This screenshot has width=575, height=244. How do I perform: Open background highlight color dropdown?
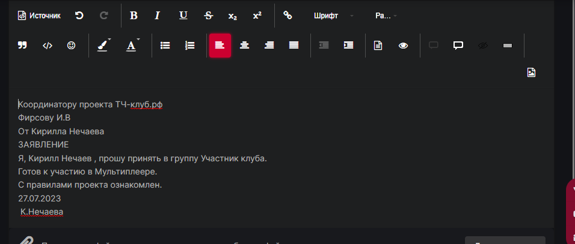coord(105,45)
